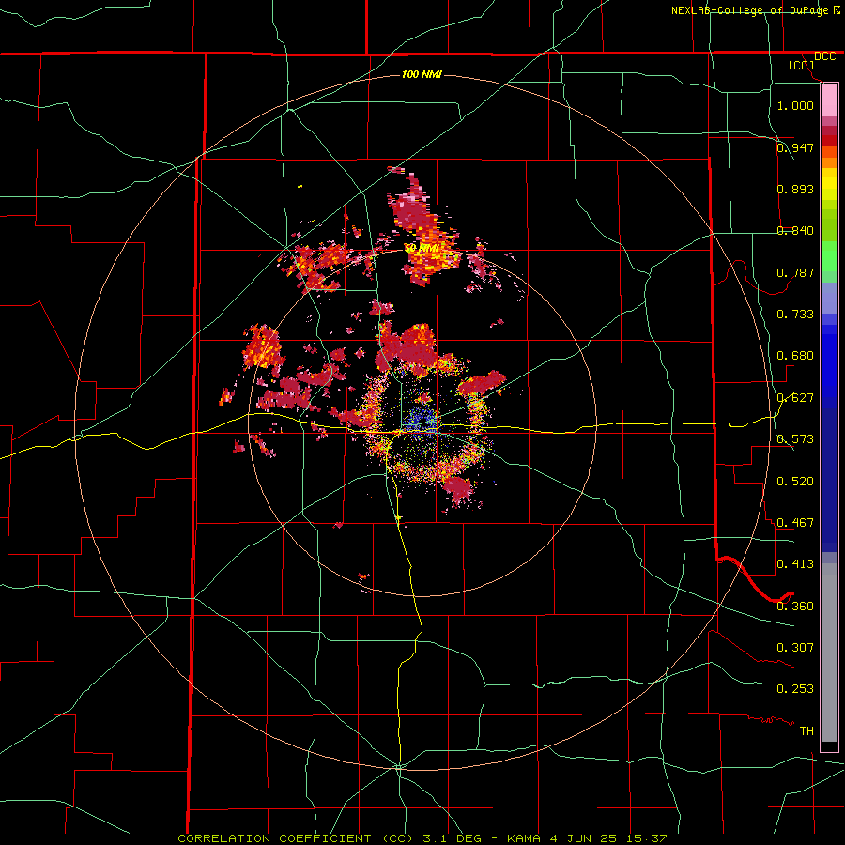Screen dimensions: 845x845
Task: Click the [CC] legend heading
Action: 802,65
